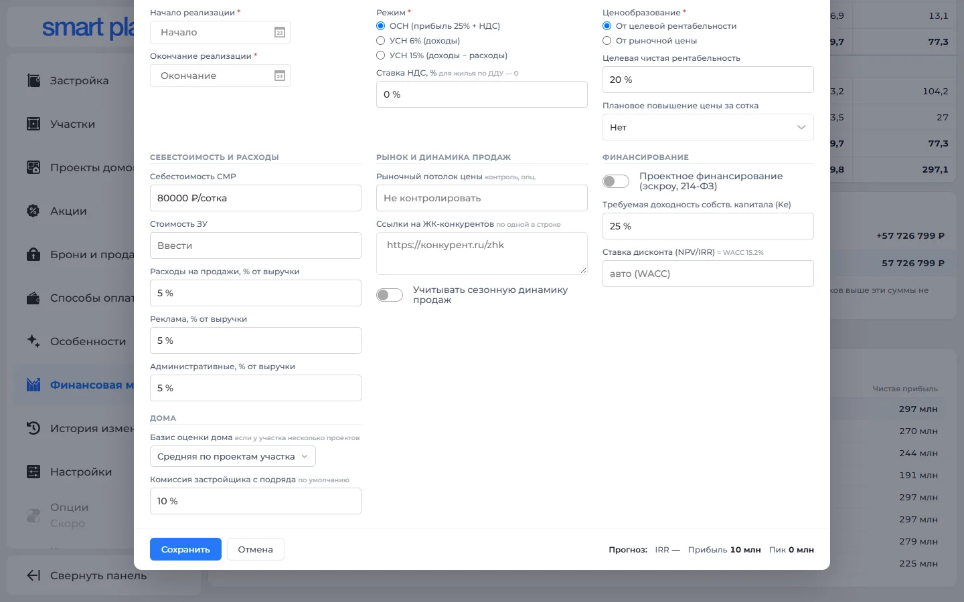Open Настройки menu item
Image resolution: width=964 pixels, height=602 pixels.
tap(81, 472)
